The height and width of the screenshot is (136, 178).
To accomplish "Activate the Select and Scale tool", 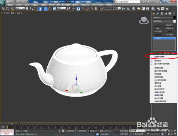I will click(54, 9).
